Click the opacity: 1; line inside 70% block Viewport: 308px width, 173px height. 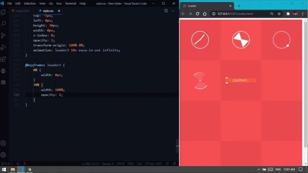pyautogui.click(x=52, y=95)
